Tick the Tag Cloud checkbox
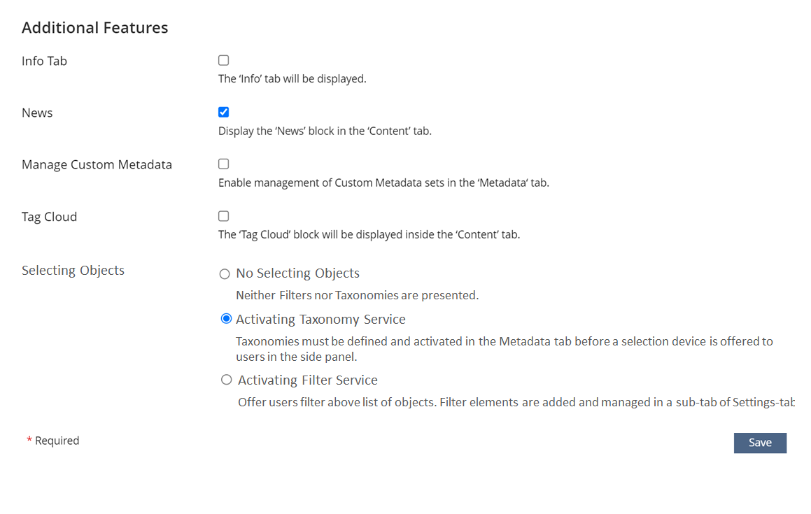This screenshot has height=514, width=811. pos(224,217)
